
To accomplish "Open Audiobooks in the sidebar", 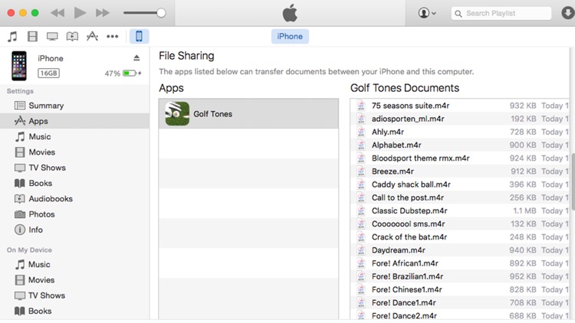I will (50, 199).
